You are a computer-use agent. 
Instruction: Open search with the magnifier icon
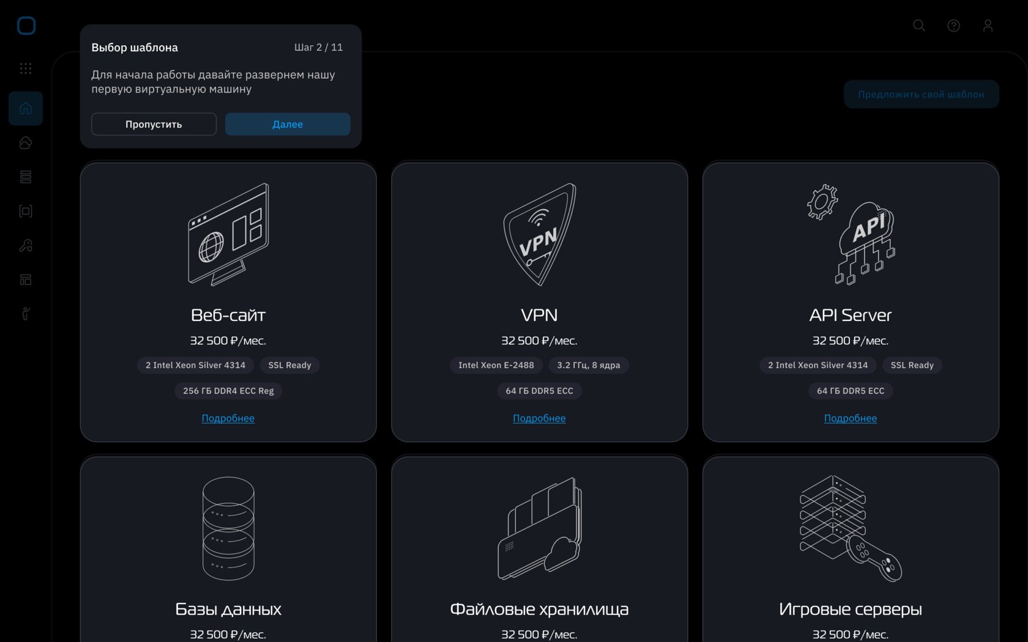click(919, 26)
